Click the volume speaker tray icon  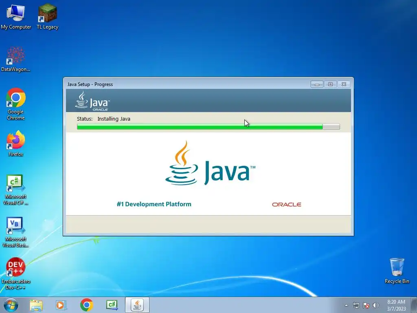pyautogui.click(x=376, y=305)
